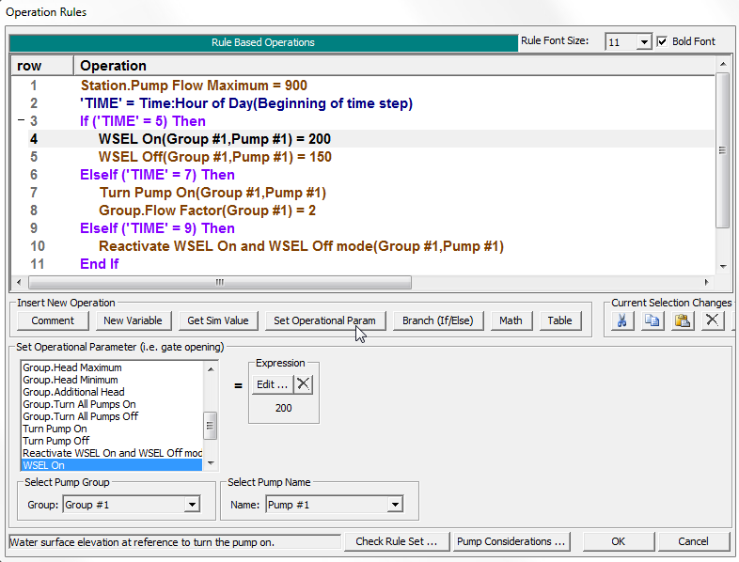This screenshot has width=739, height=562.
Task: Click the Copy selection icon
Action: click(x=653, y=320)
